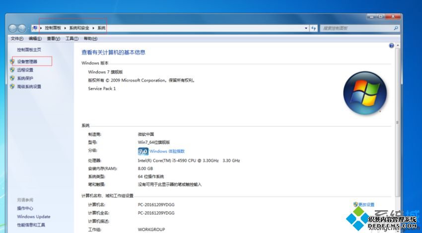422x233 pixels.
Task: Open 设备管理器 from the sidebar
Action: [27, 61]
